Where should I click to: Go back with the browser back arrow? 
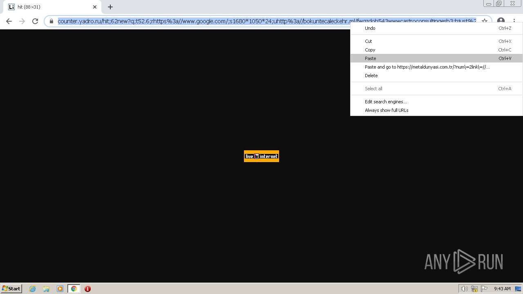click(9, 21)
